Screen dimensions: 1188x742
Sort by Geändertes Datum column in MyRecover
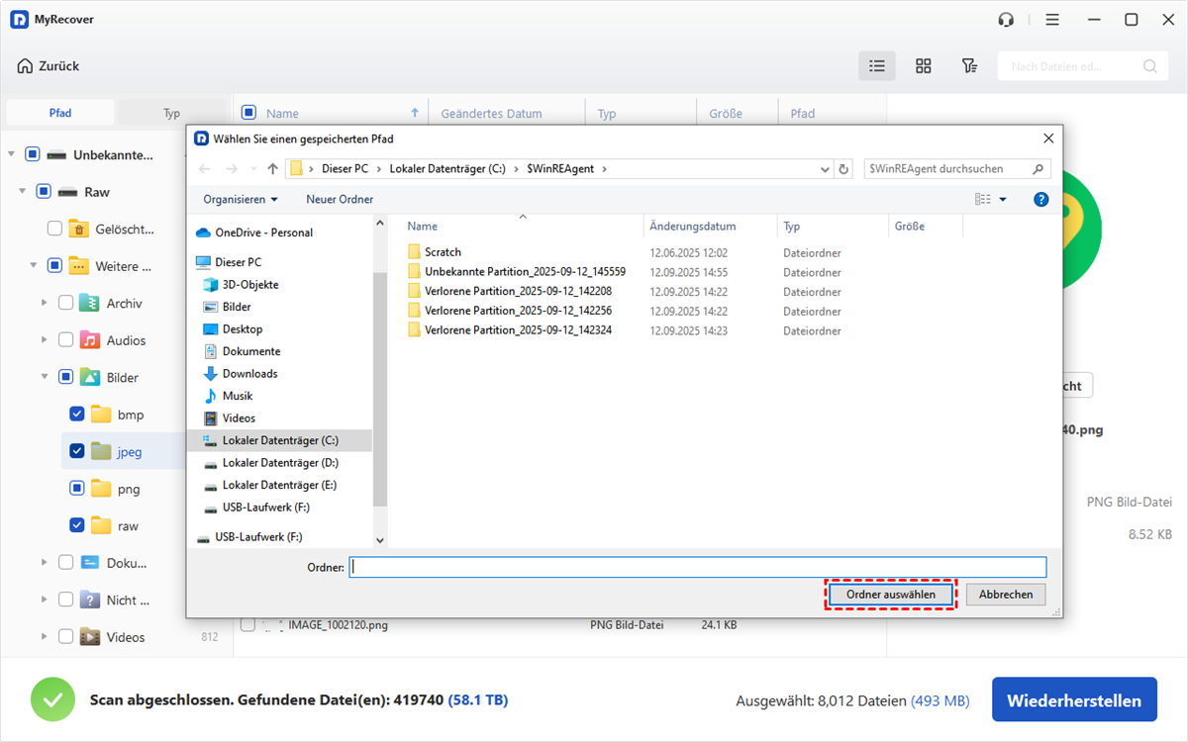coord(491,114)
